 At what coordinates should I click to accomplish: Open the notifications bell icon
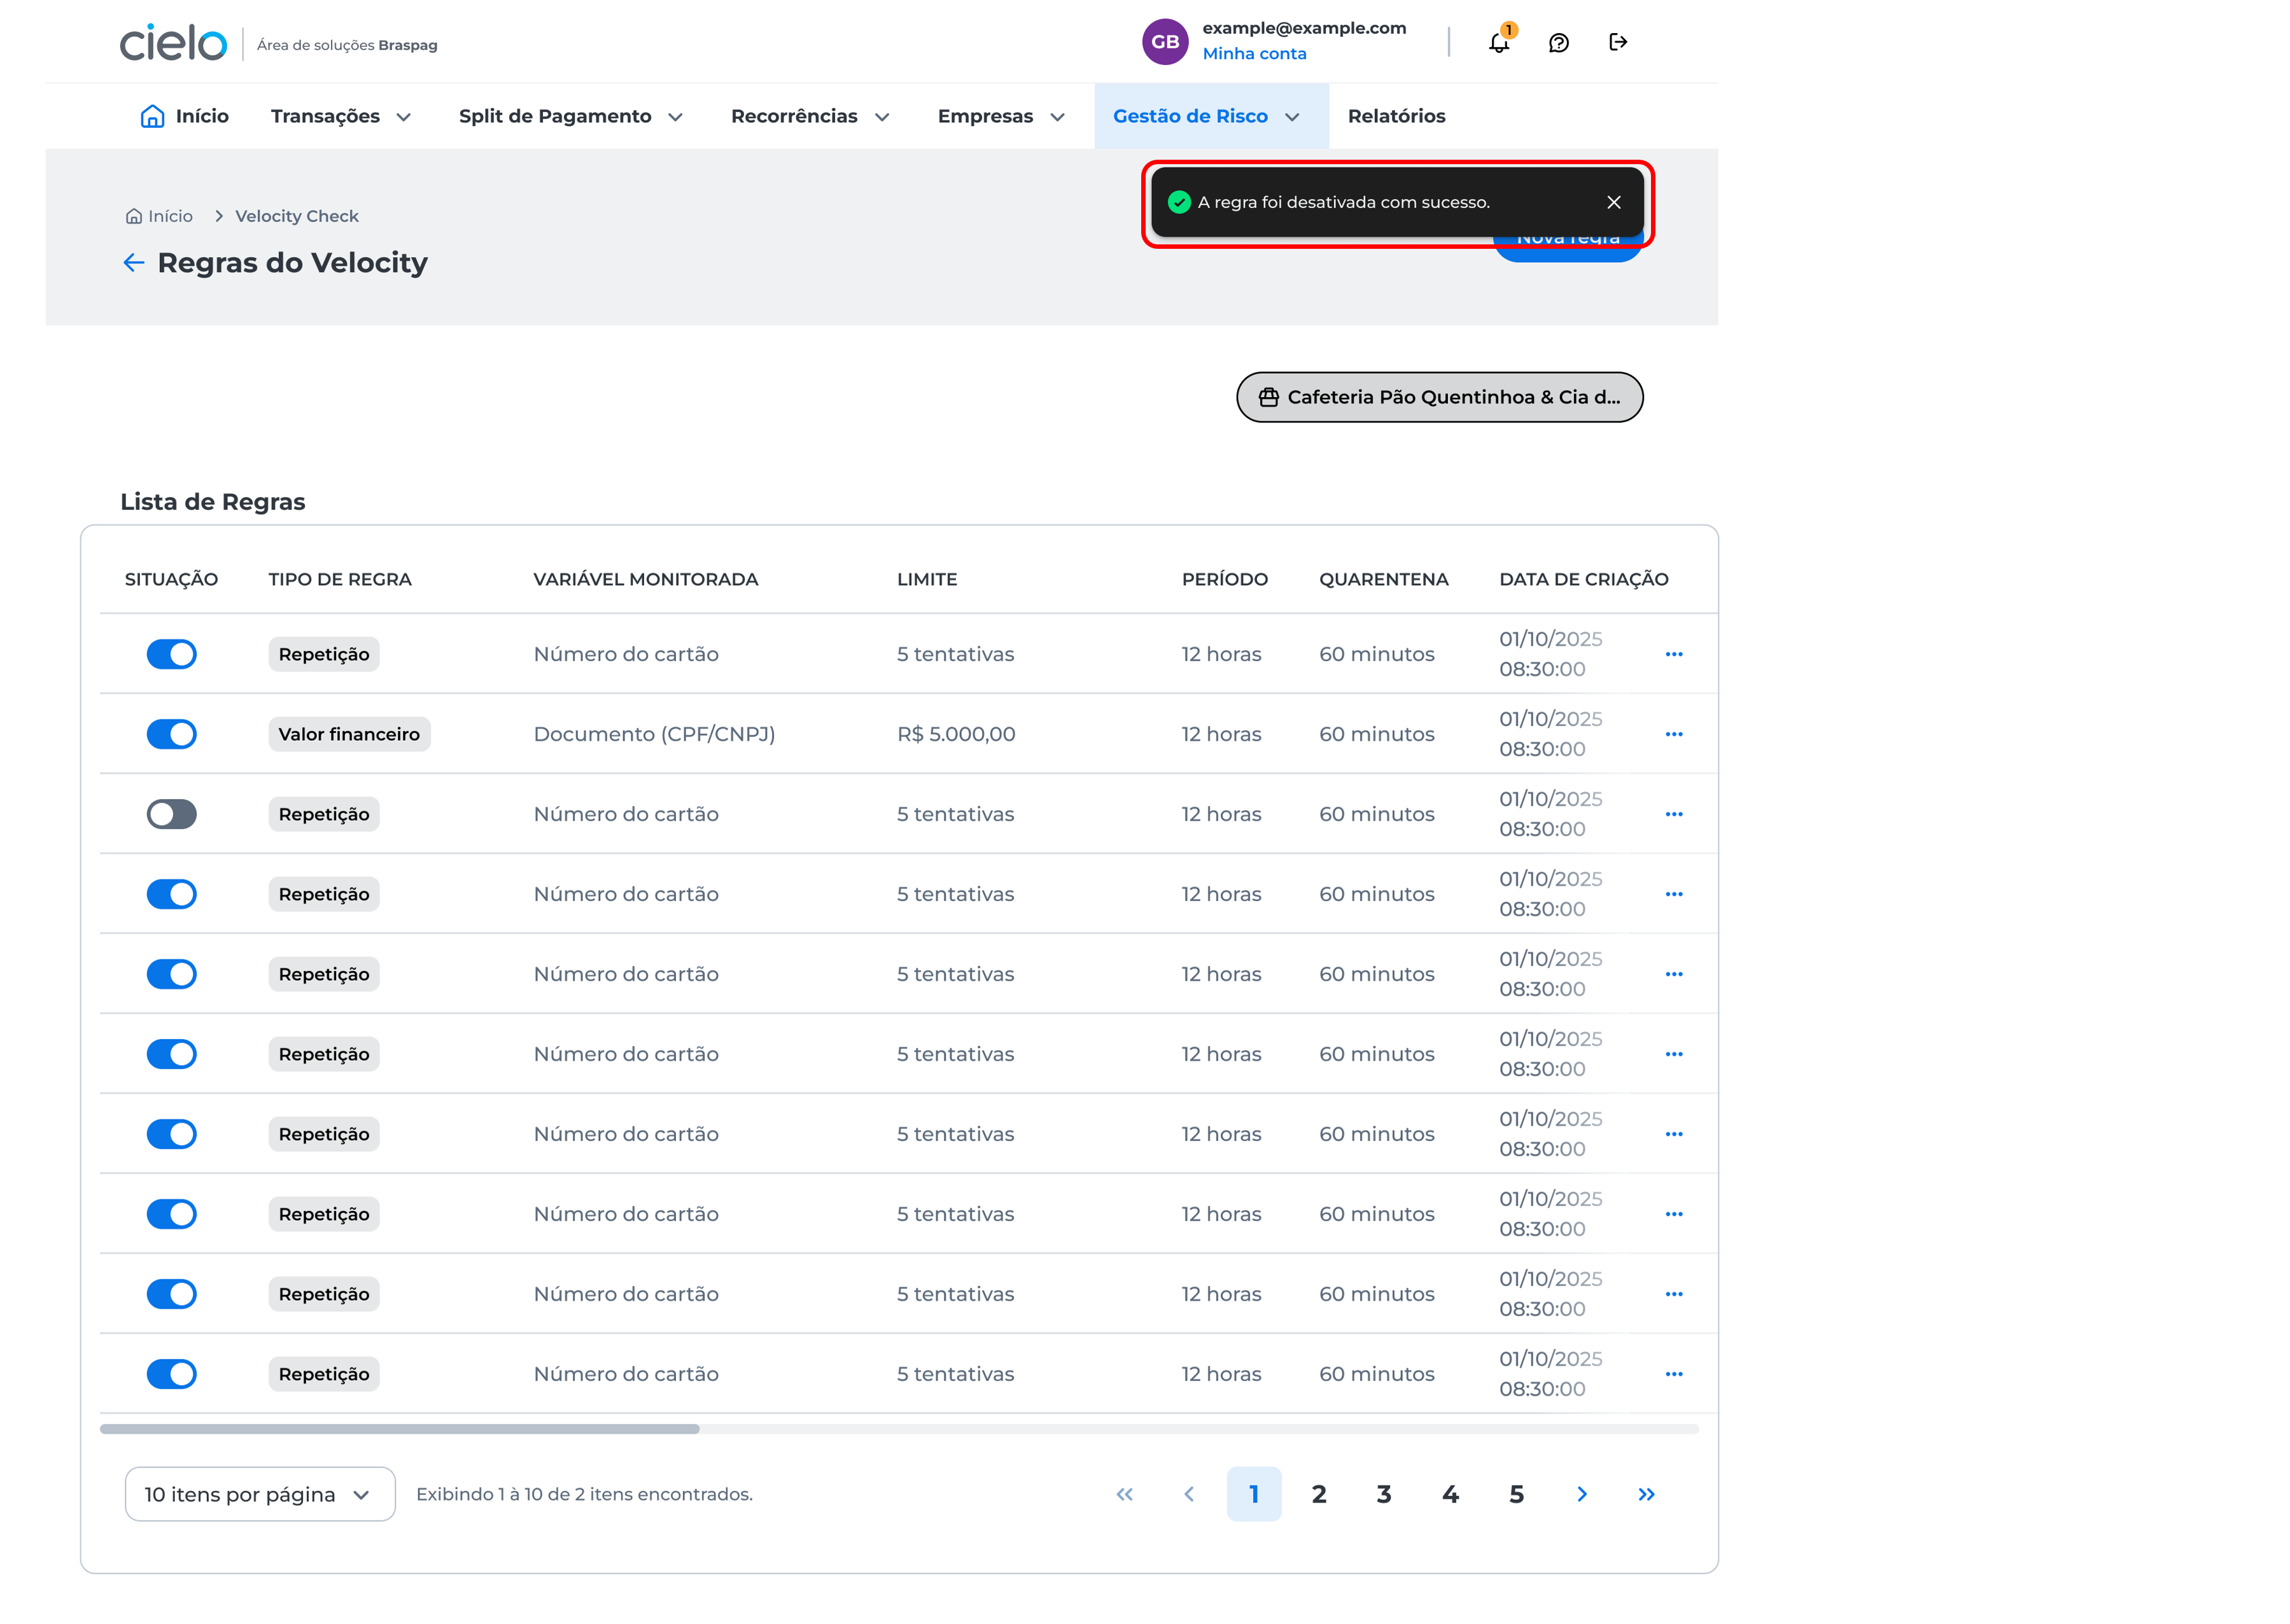[x=1498, y=43]
